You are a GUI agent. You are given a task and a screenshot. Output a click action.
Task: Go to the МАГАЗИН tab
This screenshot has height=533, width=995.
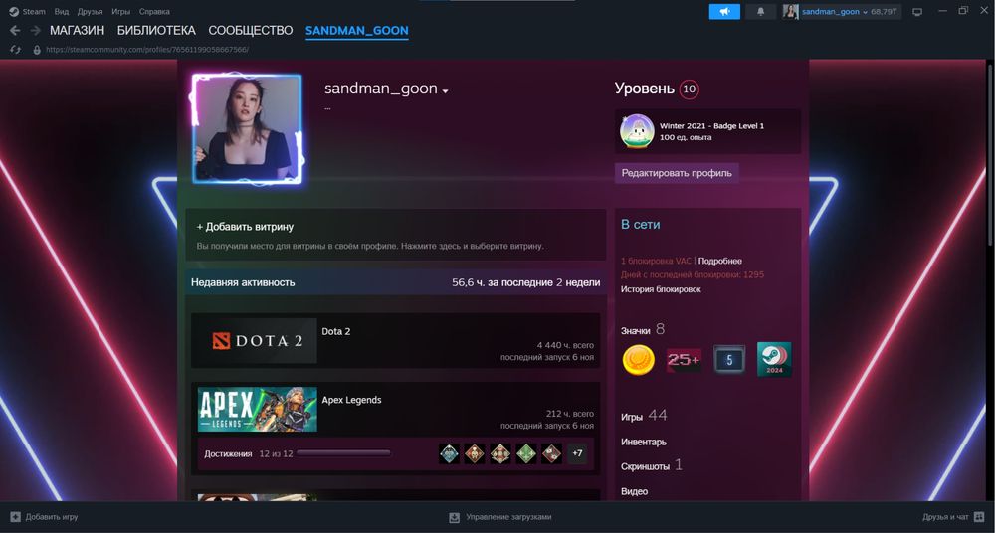(77, 31)
